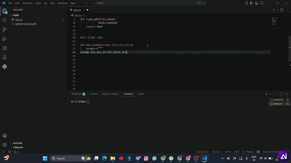Expand the OUTLINE section
Screen dimensions: 291x163
(x=18, y=143)
